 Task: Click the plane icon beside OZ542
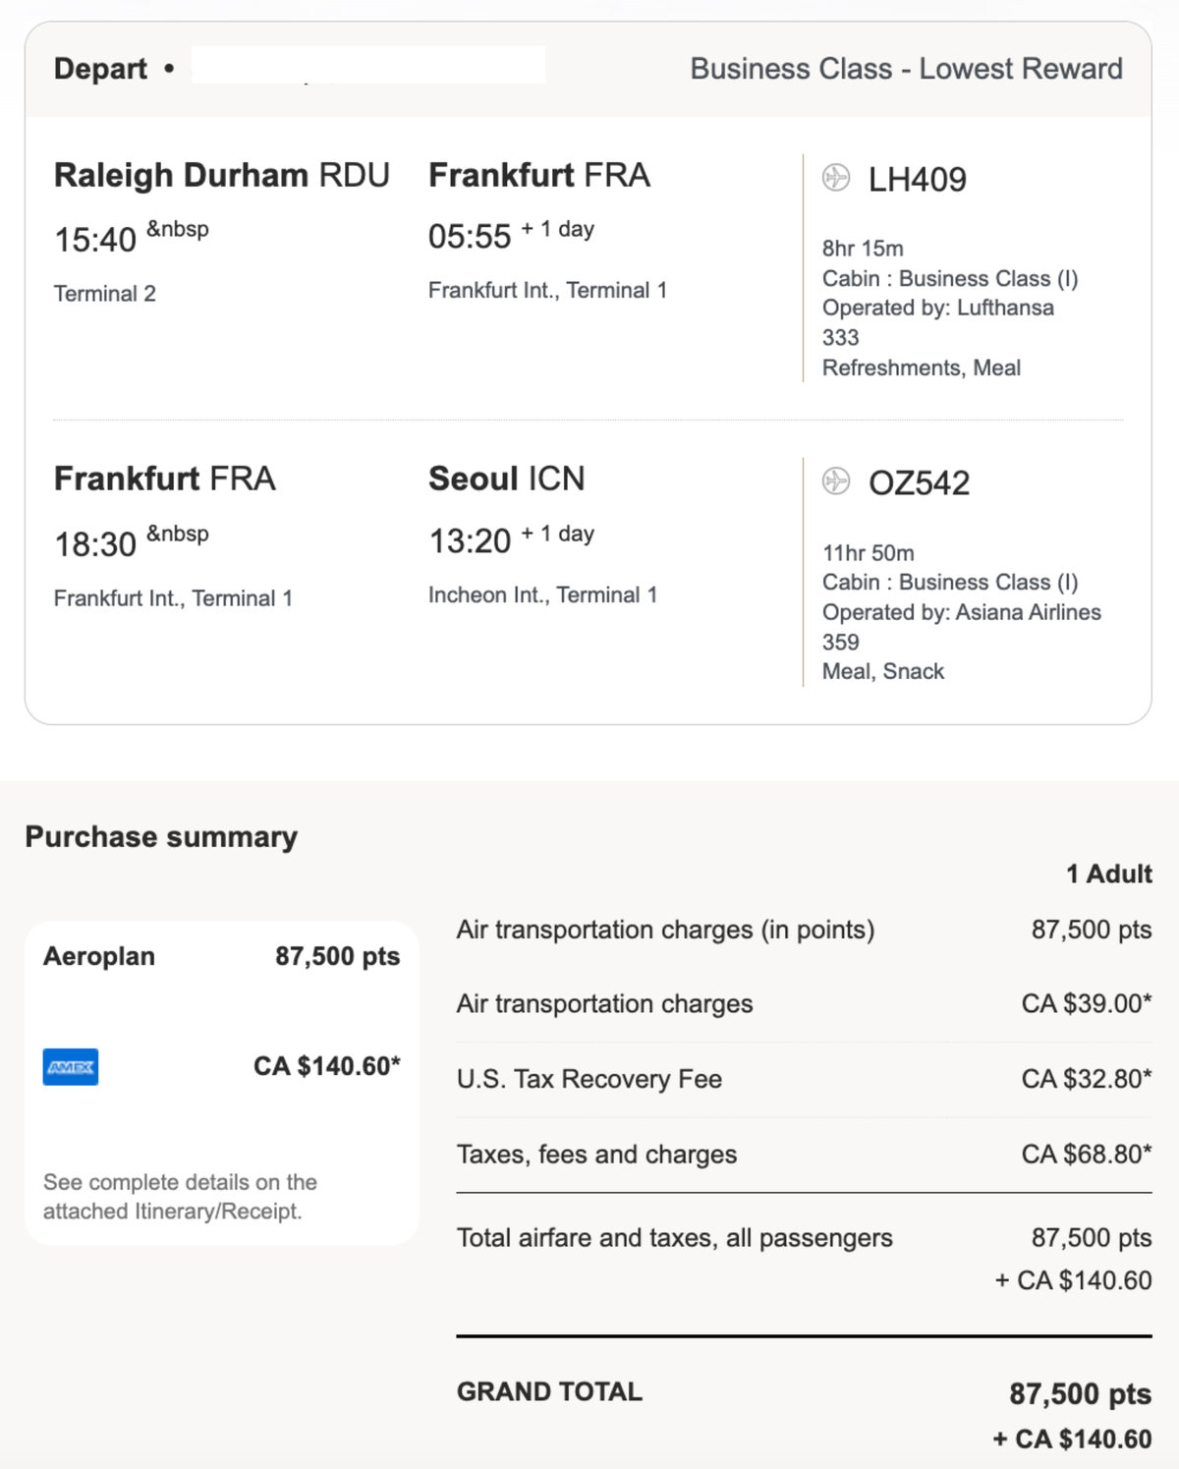(836, 481)
